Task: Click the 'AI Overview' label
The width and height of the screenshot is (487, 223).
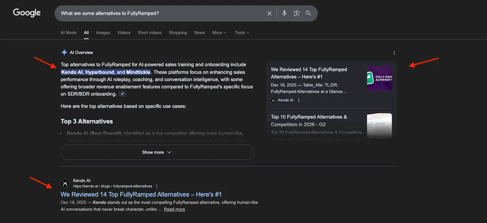Action: point(81,52)
